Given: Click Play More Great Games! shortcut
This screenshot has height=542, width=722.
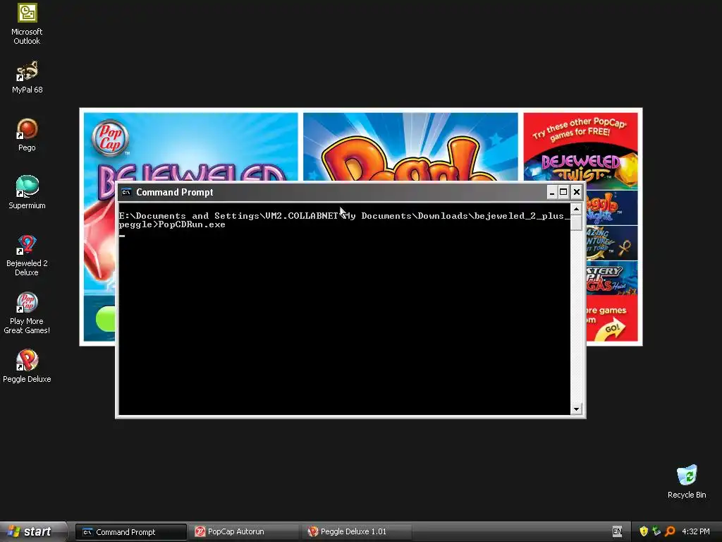Looking at the screenshot, I should (x=27, y=313).
